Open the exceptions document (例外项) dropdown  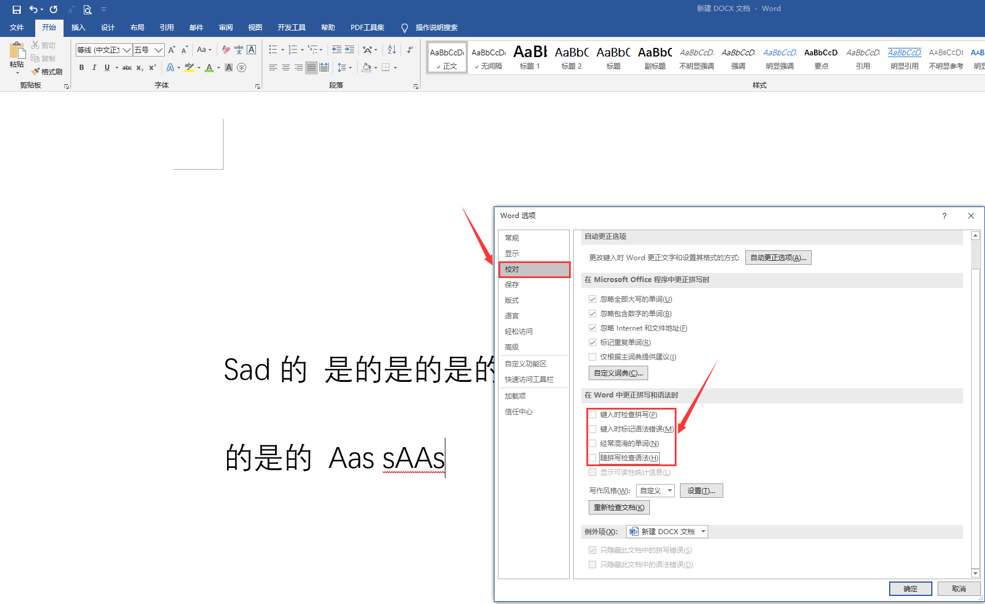click(x=703, y=531)
